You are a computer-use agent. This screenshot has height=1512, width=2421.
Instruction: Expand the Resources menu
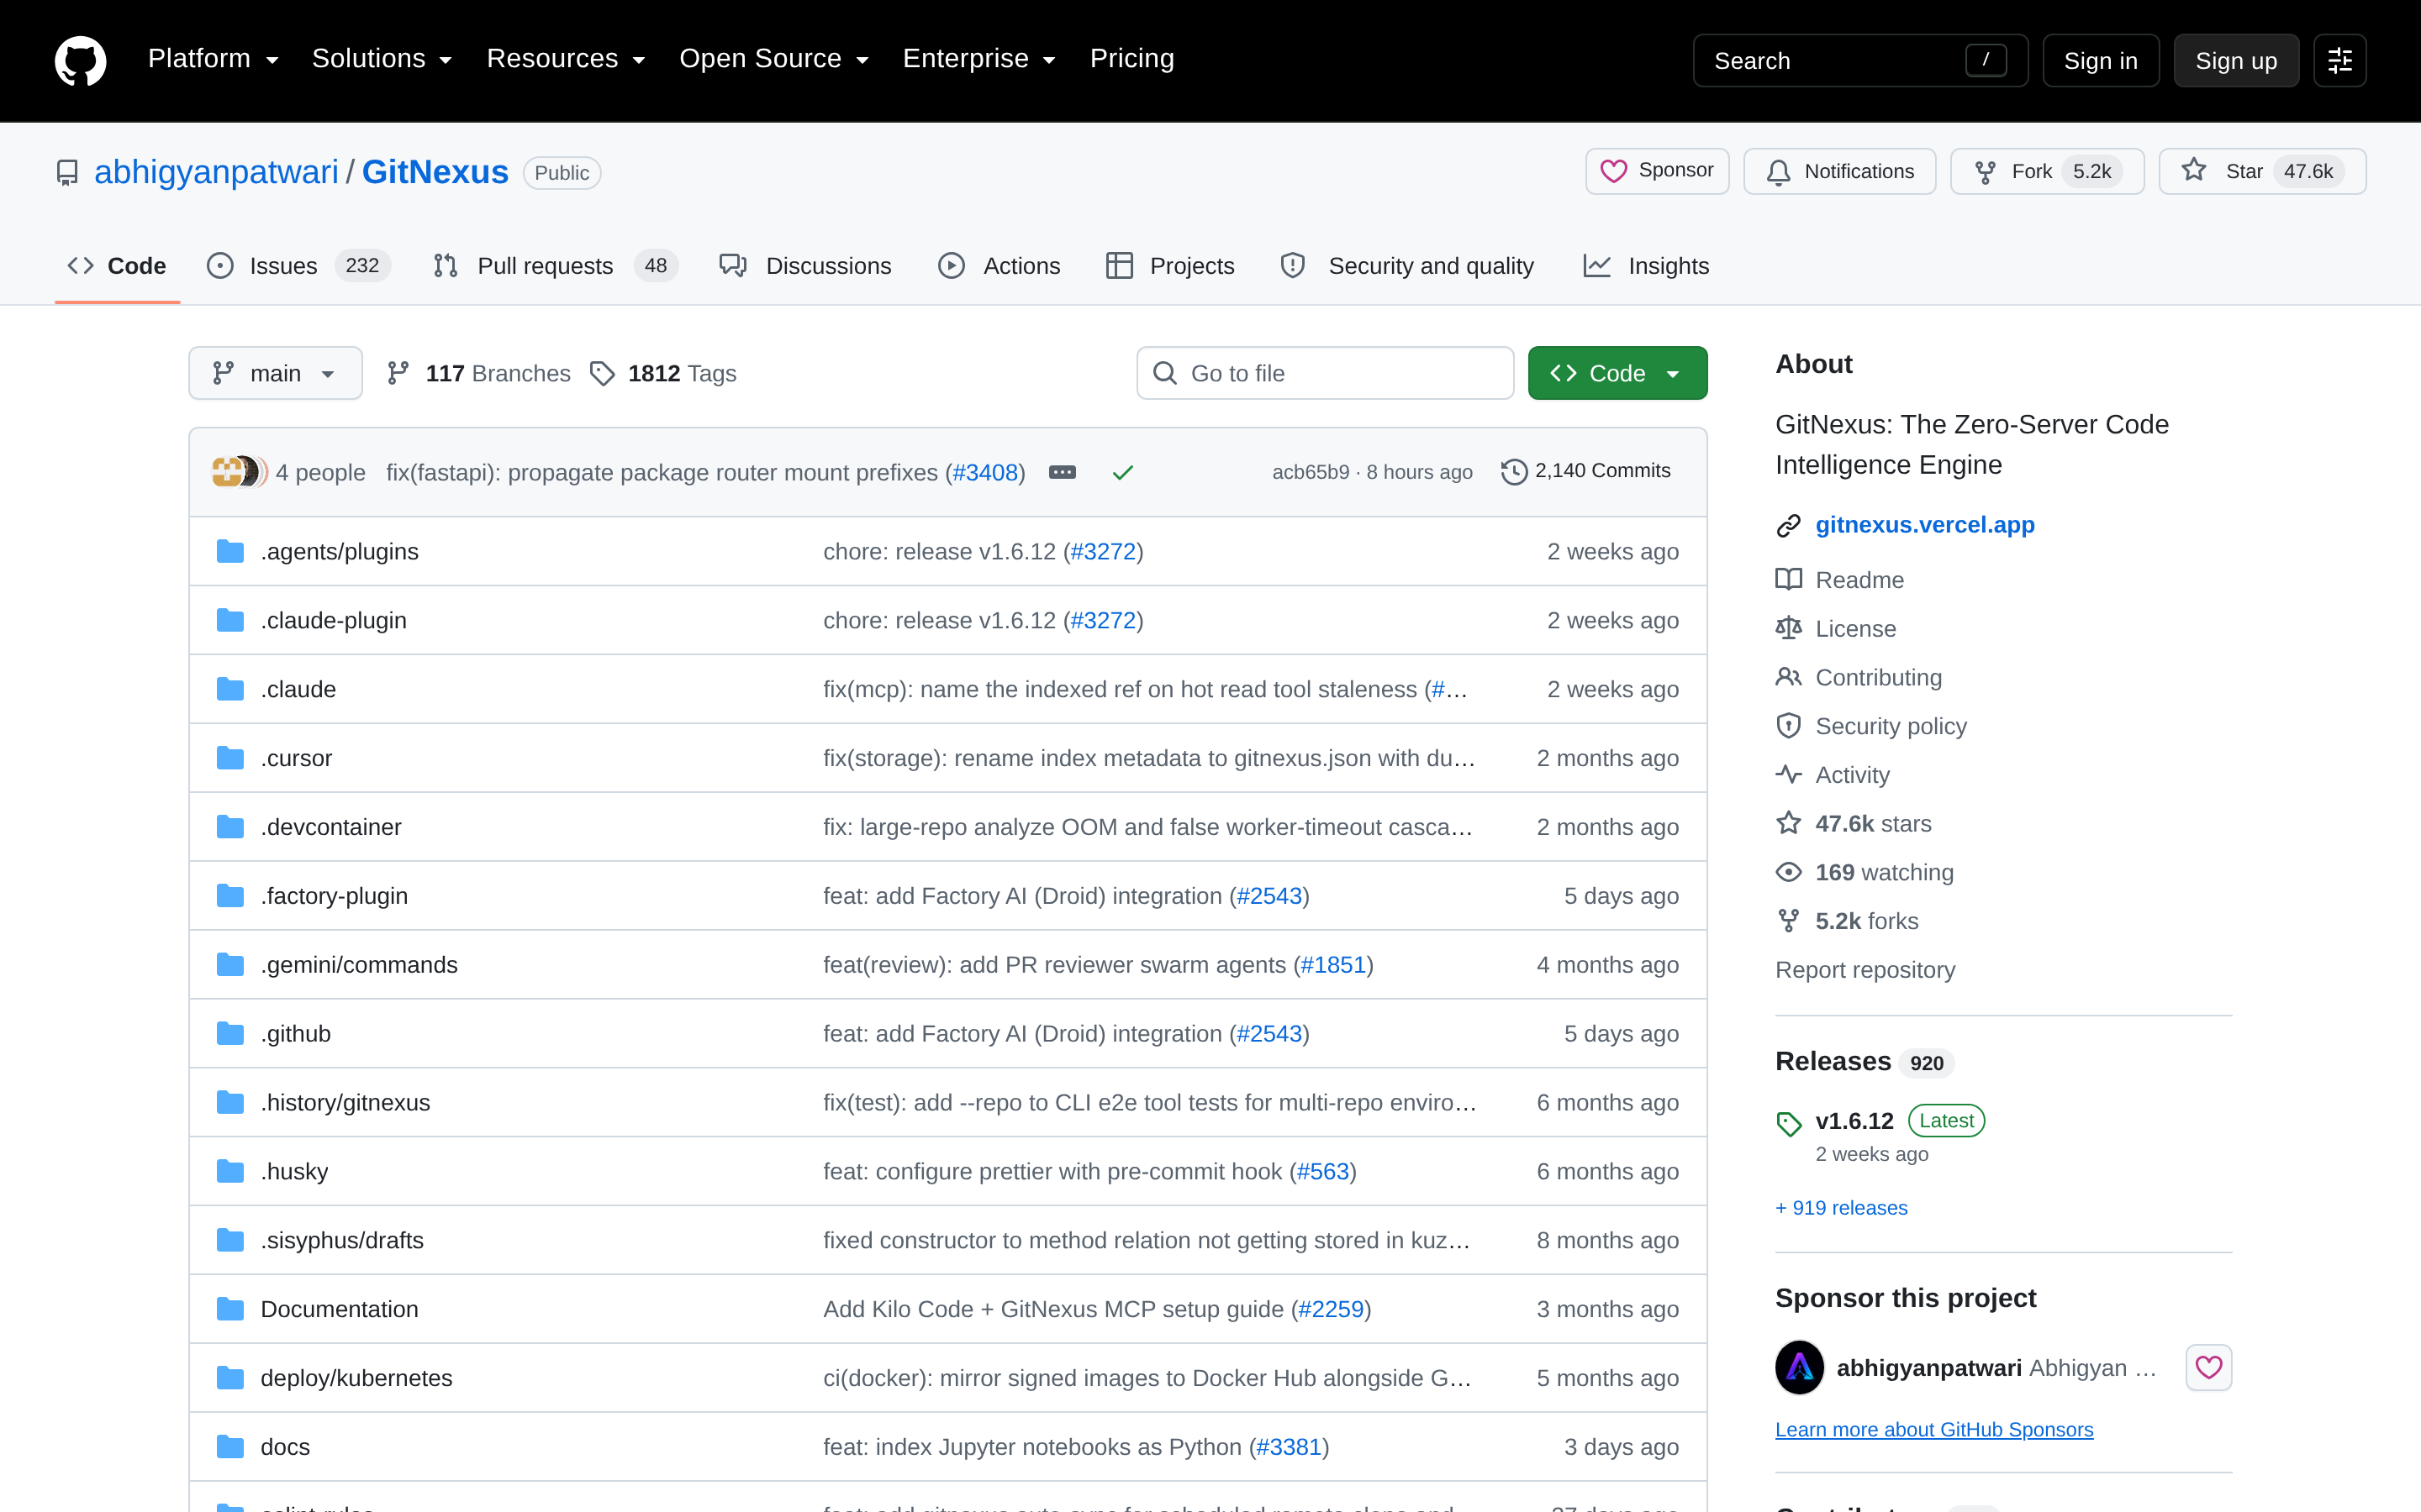tap(567, 59)
